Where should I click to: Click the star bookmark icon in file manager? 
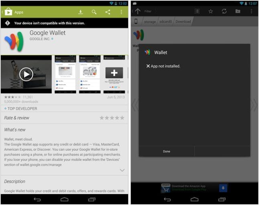click(210, 11)
